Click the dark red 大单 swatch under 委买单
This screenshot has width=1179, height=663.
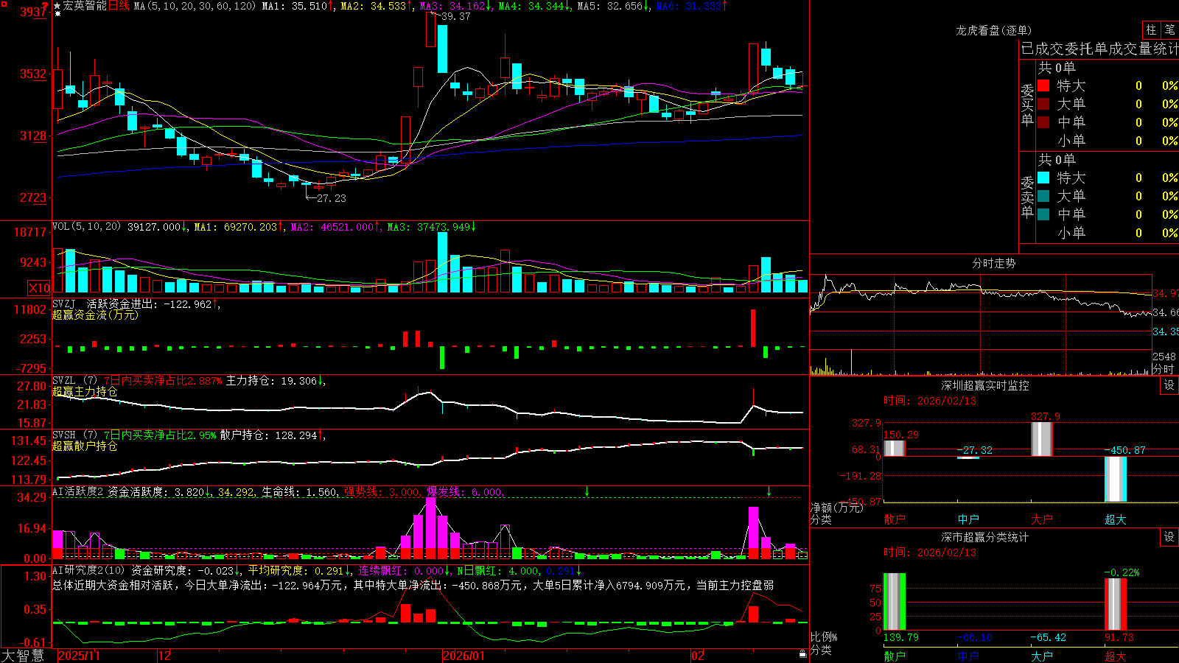point(1043,104)
